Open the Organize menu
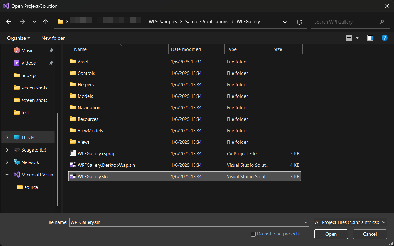This screenshot has height=246, width=394. pyautogui.click(x=19, y=38)
